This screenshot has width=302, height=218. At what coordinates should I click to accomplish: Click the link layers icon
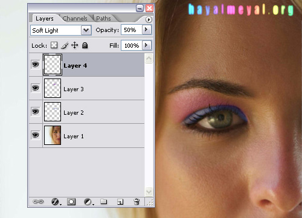coord(38,202)
